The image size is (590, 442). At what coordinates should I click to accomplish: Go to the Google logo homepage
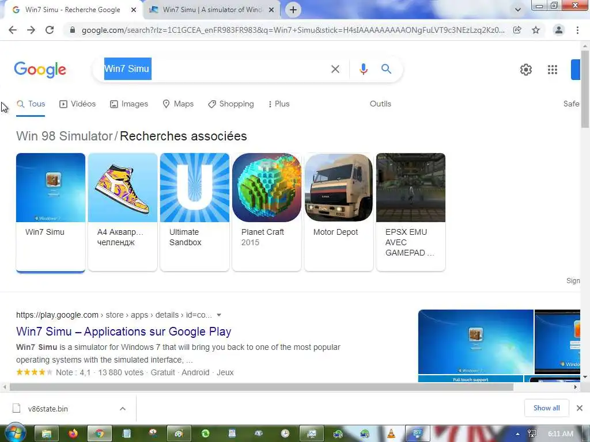click(40, 70)
